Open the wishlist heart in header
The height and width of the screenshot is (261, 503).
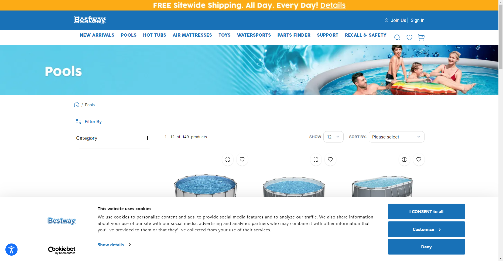(409, 37)
